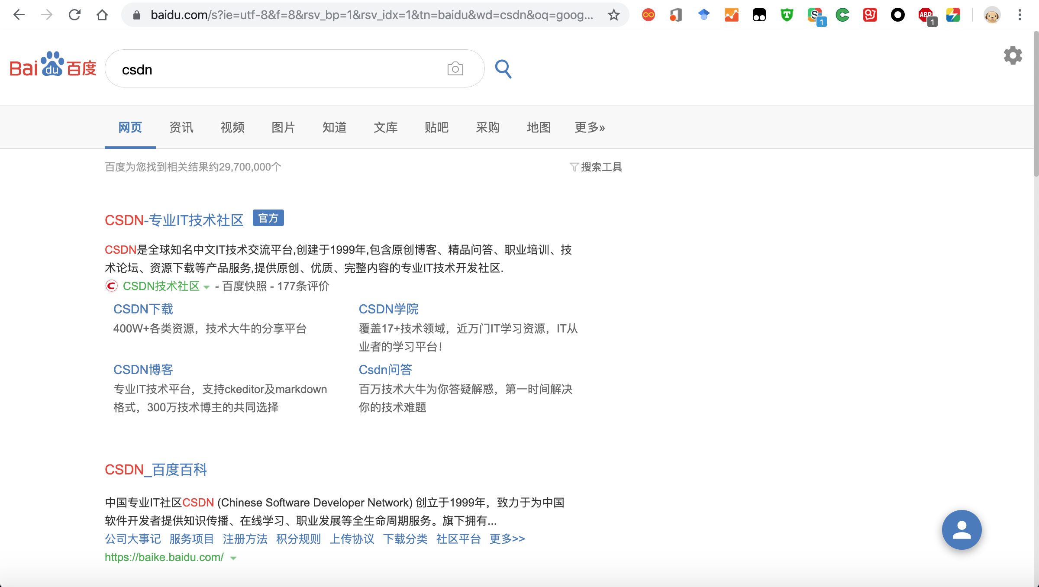Click the CSDN red logo favicon
Image resolution: width=1039 pixels, height=587 pixels.
(x=111, y=286)
